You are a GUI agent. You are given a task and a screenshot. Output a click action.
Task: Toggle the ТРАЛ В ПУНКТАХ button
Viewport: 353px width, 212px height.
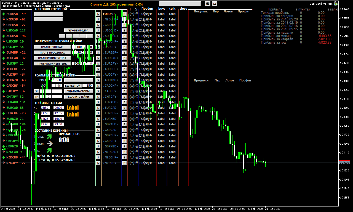52,47
